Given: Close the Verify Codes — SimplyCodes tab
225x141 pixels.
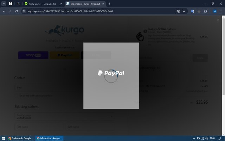Looking at the screenshot, I should click(x=61, y=4).
